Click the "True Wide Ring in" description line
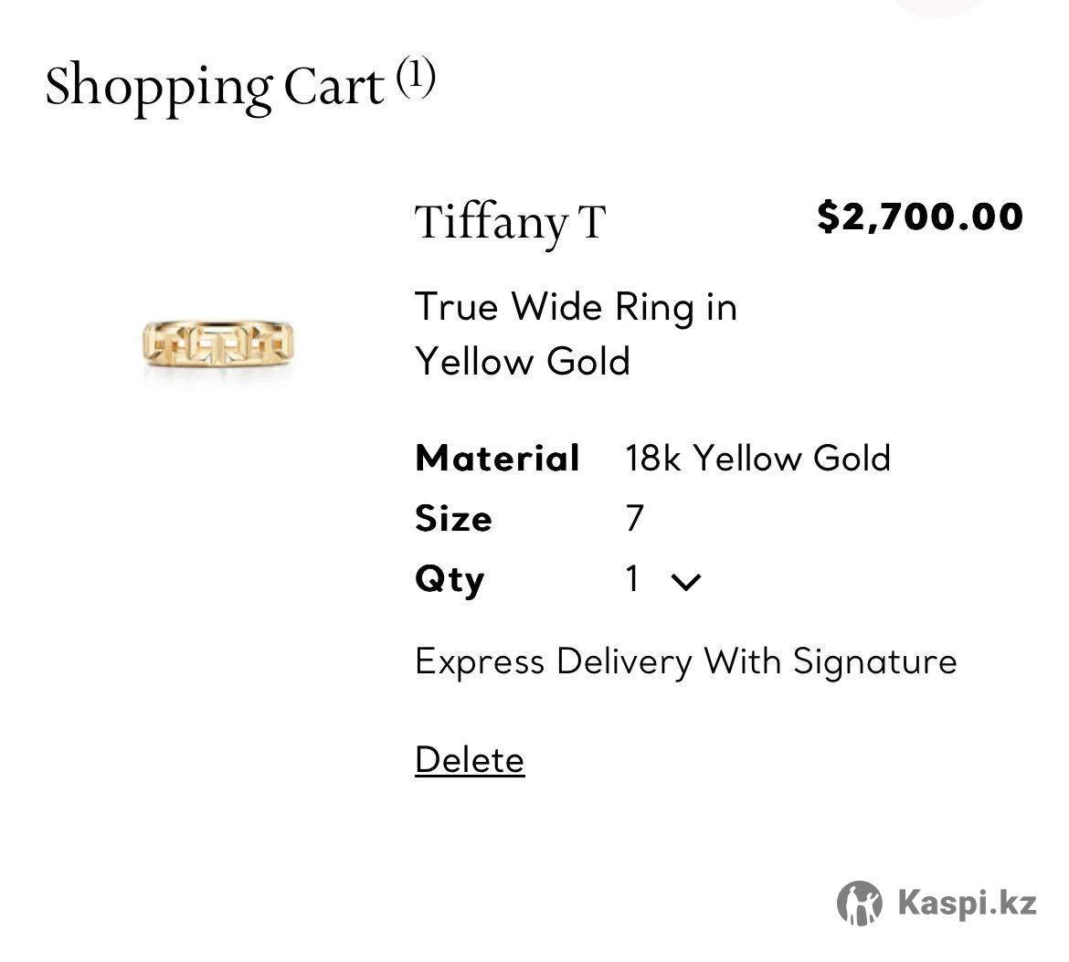The width and height of the screenshot is (1069, 962). [576, 307]
